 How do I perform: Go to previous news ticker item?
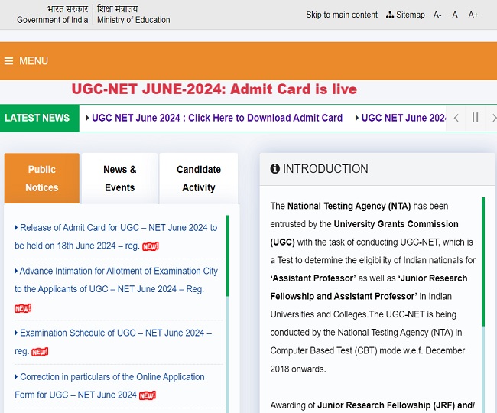456,118
